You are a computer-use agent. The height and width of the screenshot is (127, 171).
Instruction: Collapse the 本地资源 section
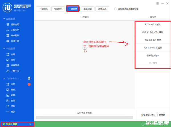[x=4, y=48]
